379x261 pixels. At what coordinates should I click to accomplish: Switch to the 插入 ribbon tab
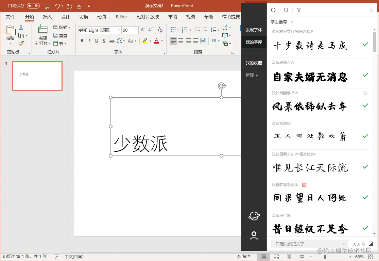[x=47, y=17]
